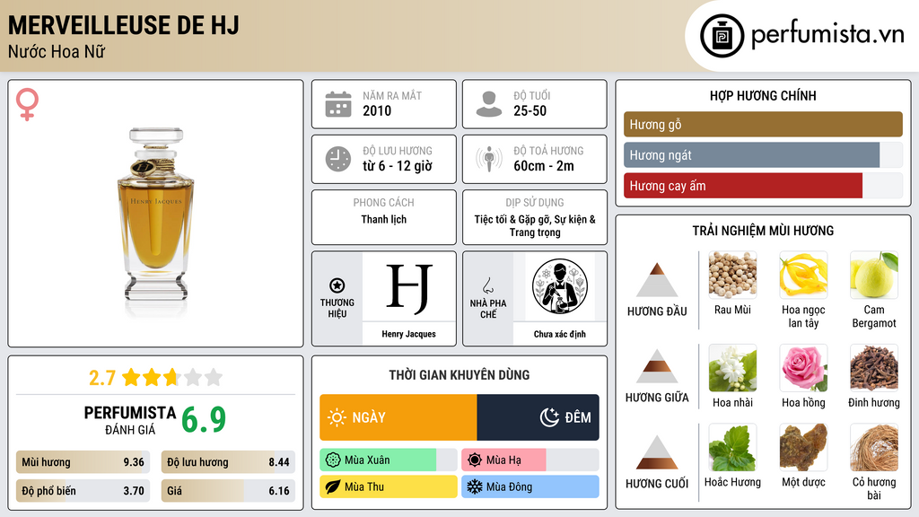Viewport: 919px width, 517px height.
Task: Click the Henry Jacques brand name
Action: [409, 334]
